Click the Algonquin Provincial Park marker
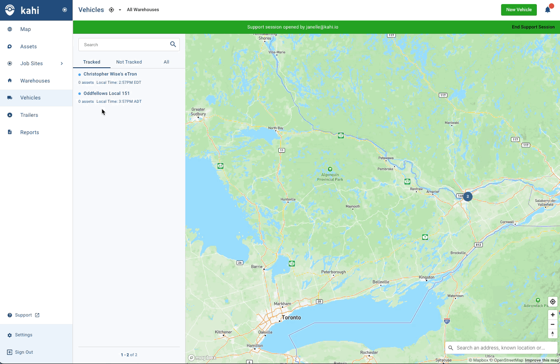Image resolution: width=560 pixels, height=364 pixels. [x=330, y=169]
